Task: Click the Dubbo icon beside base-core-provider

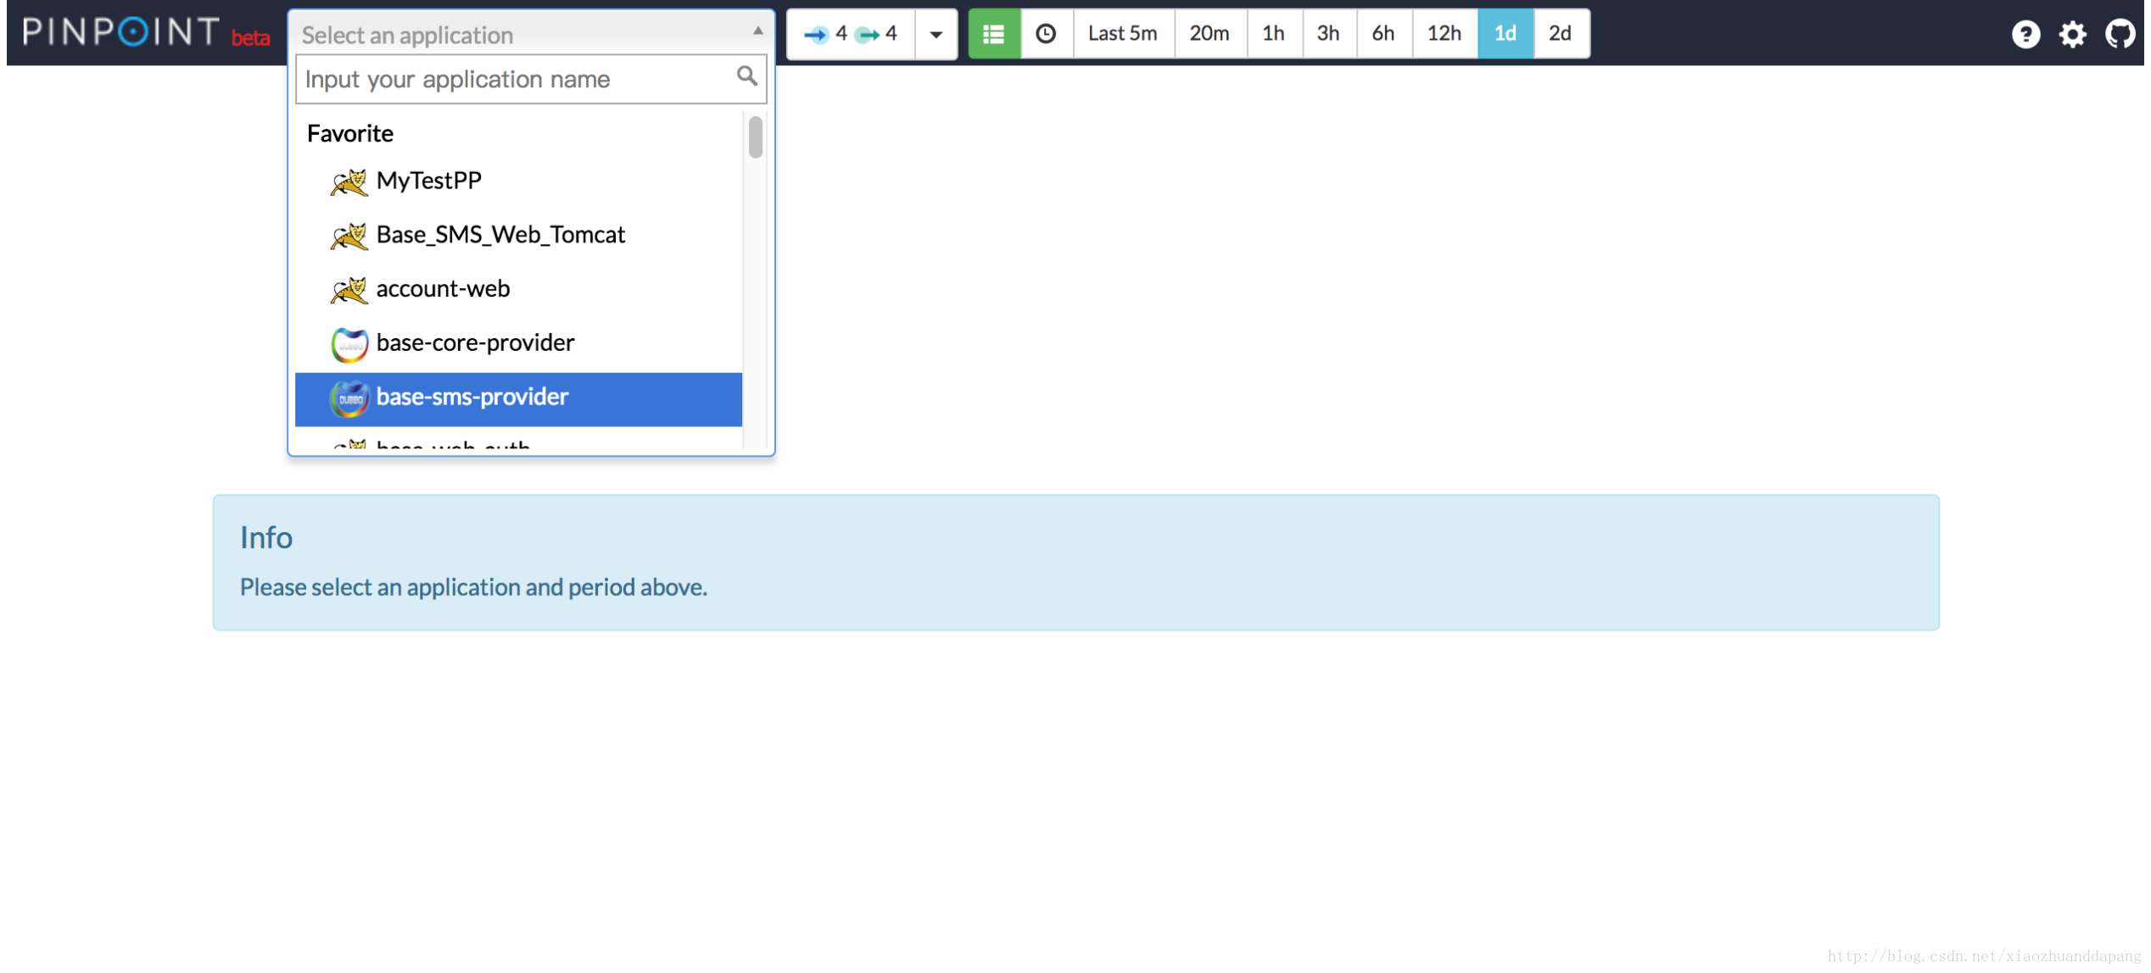Action: [x=349, y=344]
